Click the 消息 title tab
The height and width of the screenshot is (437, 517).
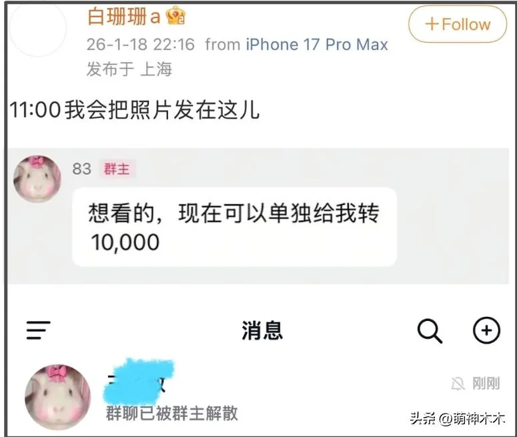(x=262, y=330)
